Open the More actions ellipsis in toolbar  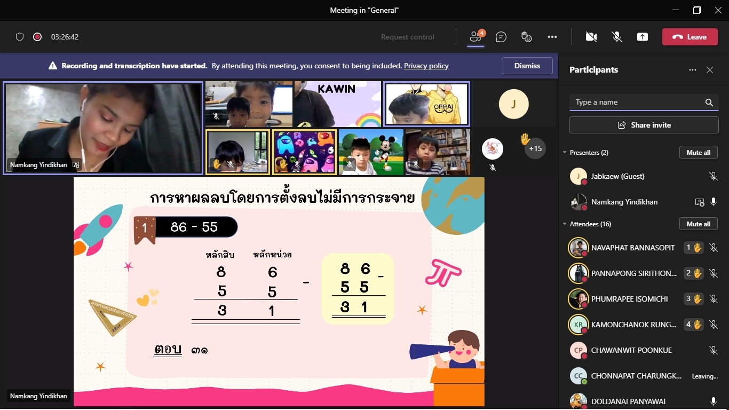coord(552,37)
